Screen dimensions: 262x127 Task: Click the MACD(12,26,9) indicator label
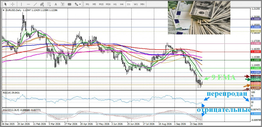(21, 110)
